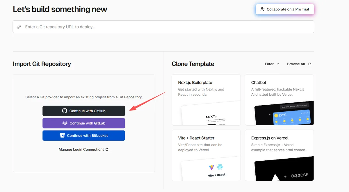Click external link icon beside Browse All
This screenshot has width=349, height=192.
[x=310, y=64]
